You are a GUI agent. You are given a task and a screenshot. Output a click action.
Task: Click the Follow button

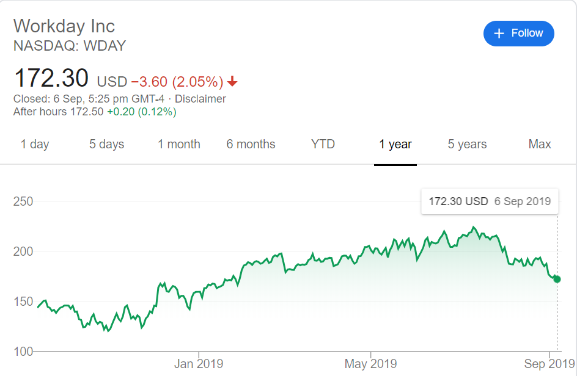tap(518, 34)
